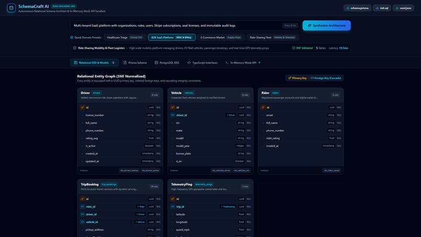The height and width of the screenshot is (237, 421).
Task: Switch to the TypeScript Interfaces tab
Action: pos(202,63)
